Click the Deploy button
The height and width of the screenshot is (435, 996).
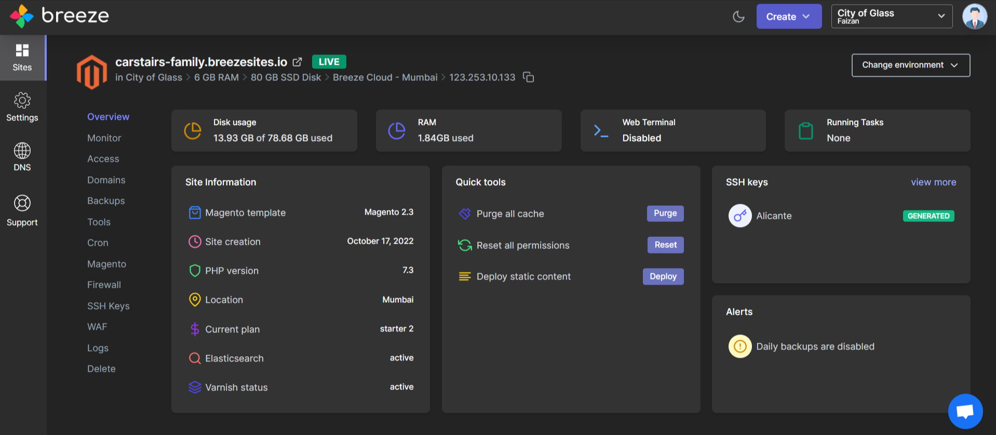pyautogui.click(x=663, y=276)
